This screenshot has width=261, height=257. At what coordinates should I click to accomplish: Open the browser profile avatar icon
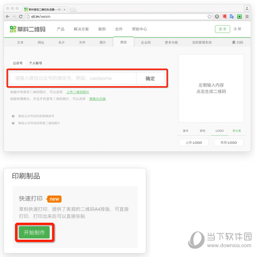[247, 8]
